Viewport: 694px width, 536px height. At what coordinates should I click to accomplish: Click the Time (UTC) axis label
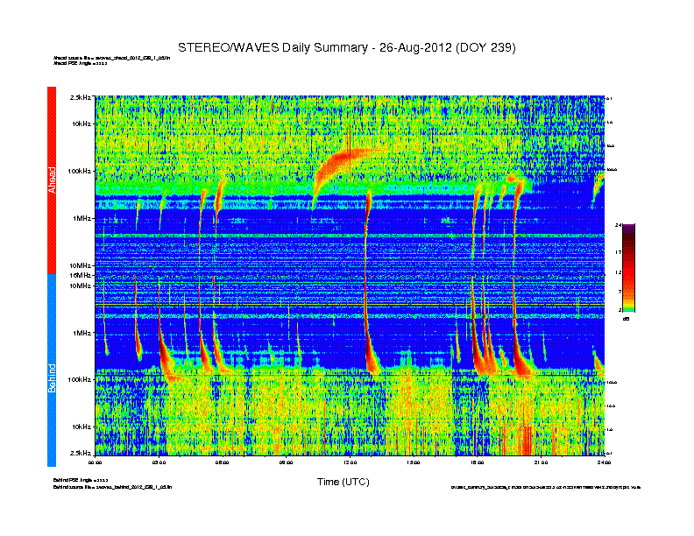343,482
